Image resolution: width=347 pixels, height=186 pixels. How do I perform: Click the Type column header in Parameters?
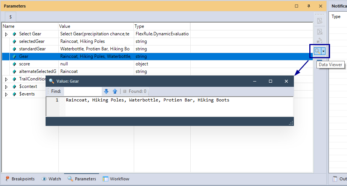[x=162, y=26]
